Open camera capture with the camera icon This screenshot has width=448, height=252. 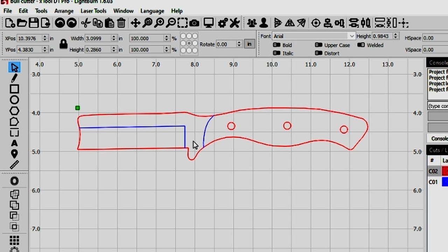click(194, 23)
